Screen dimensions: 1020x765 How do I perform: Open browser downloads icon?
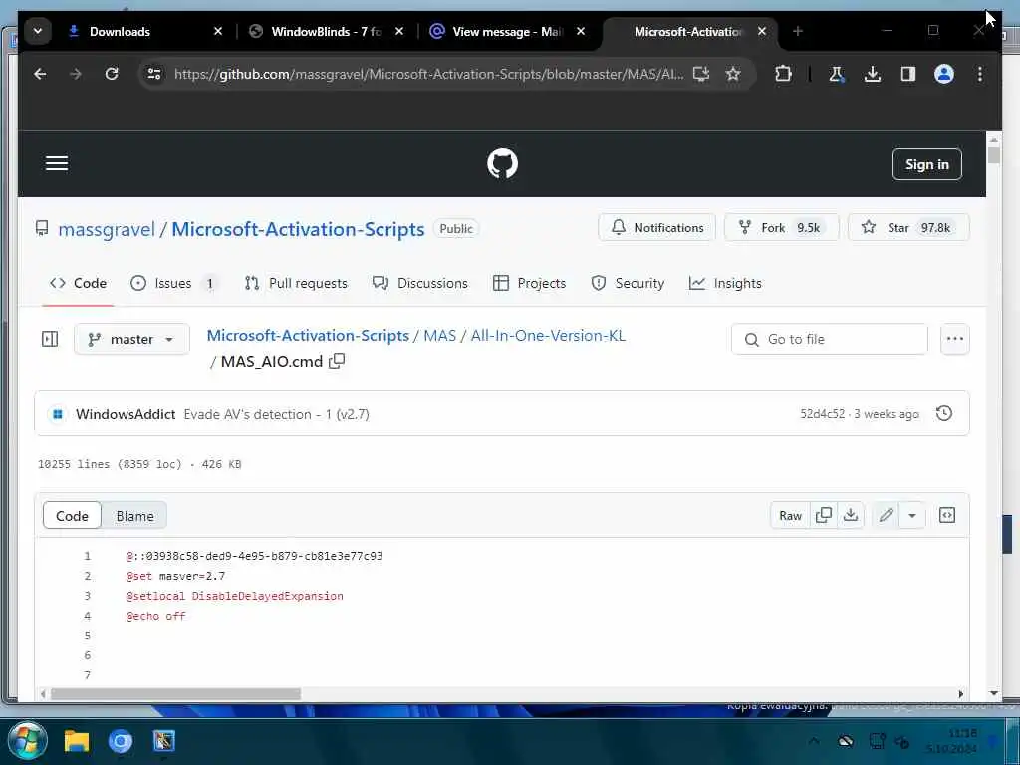(x=873, y=74)
